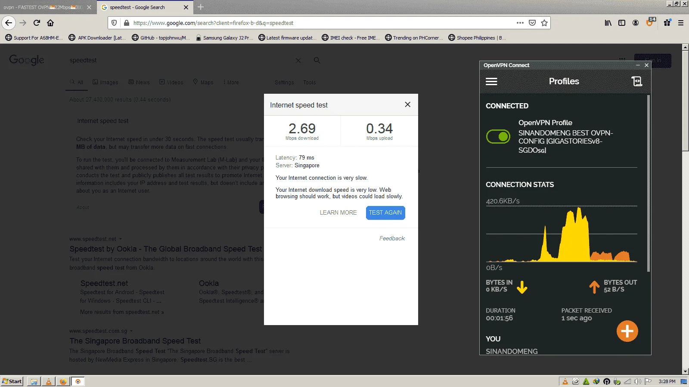Click the network signal tray icon

click(627, 381)
